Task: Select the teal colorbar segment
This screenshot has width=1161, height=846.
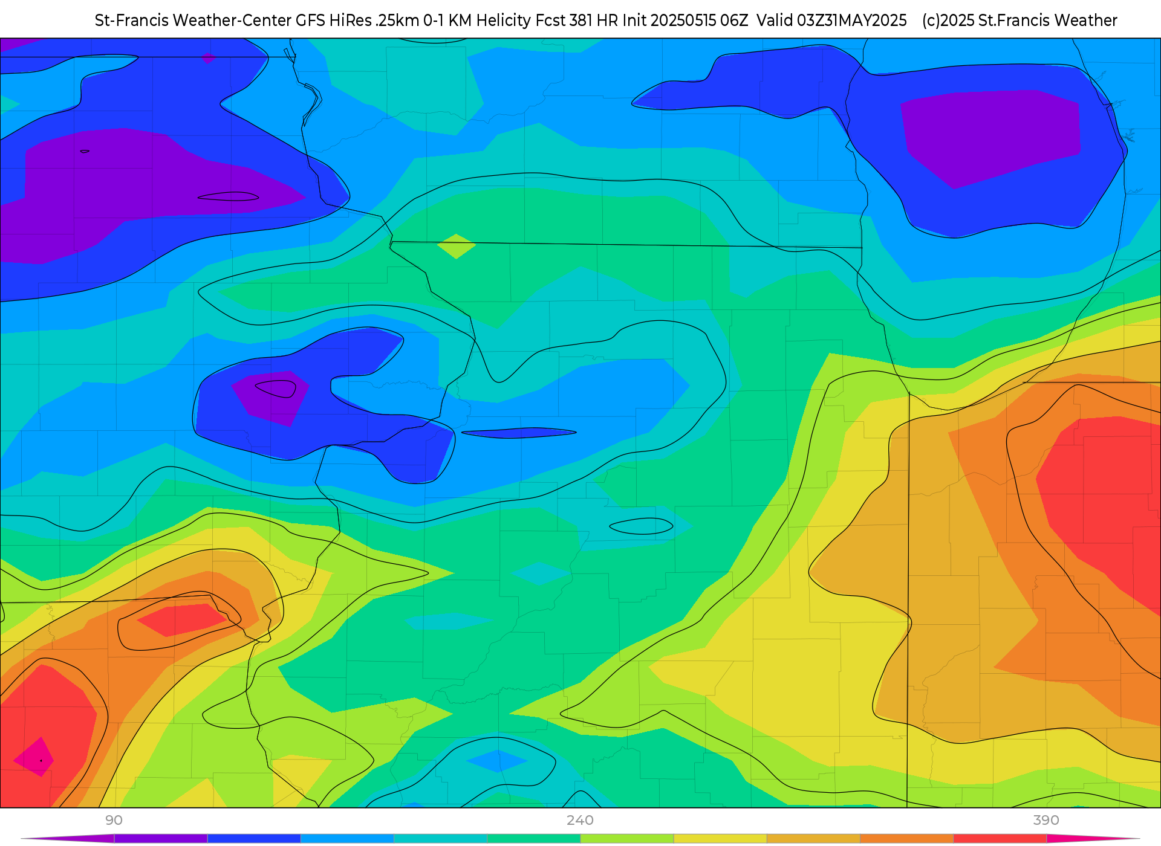Action: click(x=440, y=839)
